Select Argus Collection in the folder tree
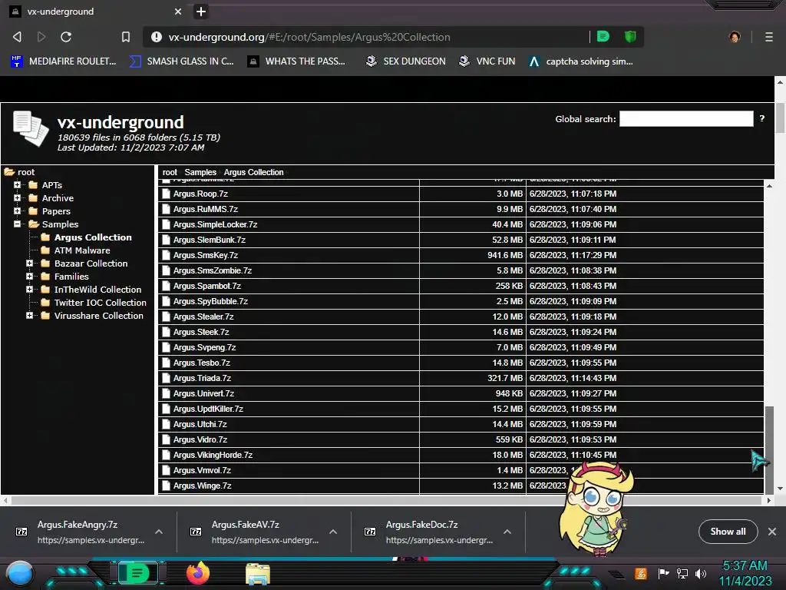This screenshot has width=786, height=590. pyautogui.click(x=93, y=237)
